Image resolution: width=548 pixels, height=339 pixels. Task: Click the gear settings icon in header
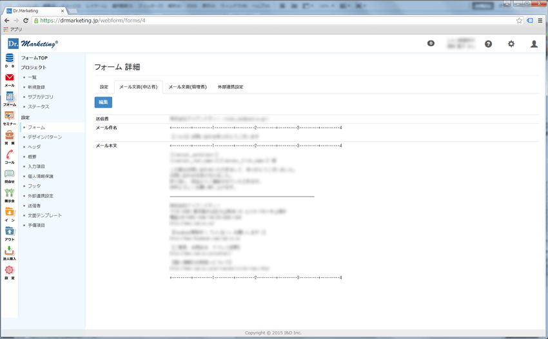coord(511,44)
